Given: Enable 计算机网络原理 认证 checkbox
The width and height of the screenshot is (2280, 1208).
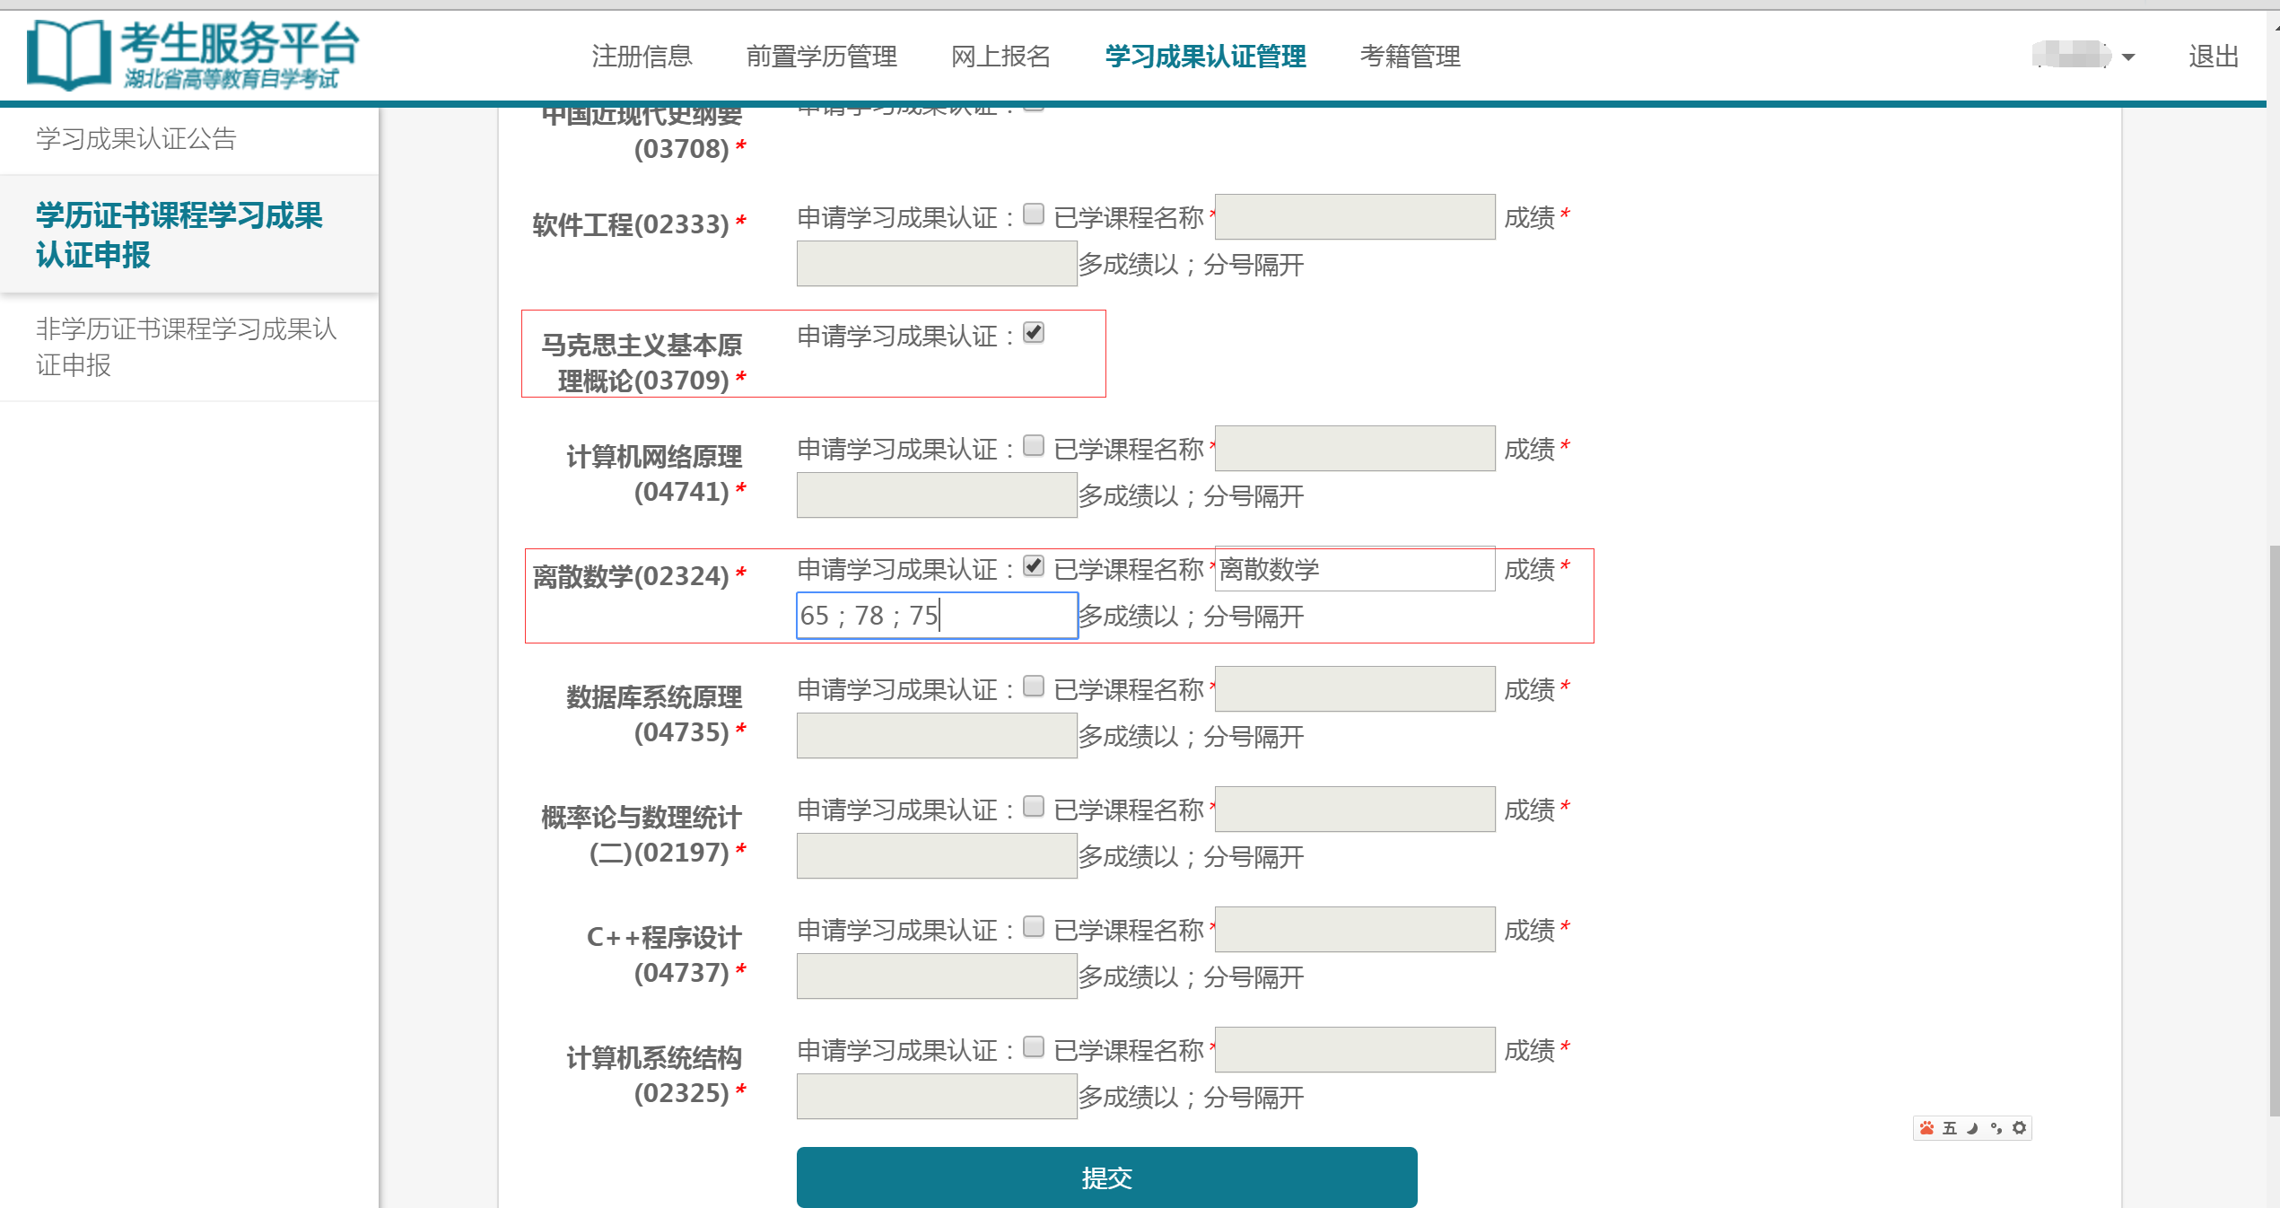Looking at the screenshot, I should 1034,444.
